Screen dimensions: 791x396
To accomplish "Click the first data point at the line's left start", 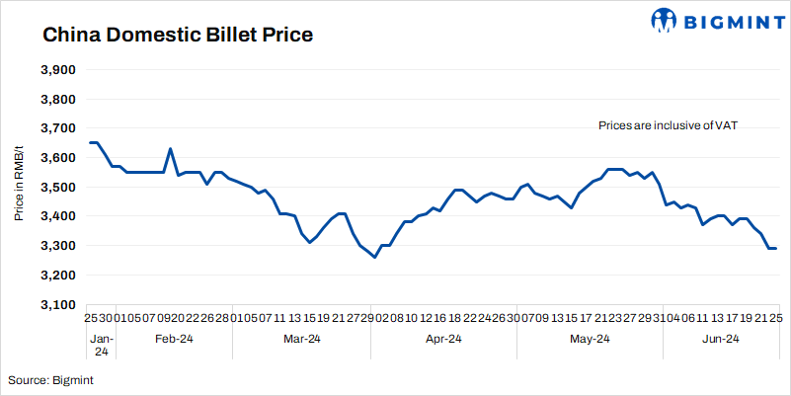I will tap(90, 143).
